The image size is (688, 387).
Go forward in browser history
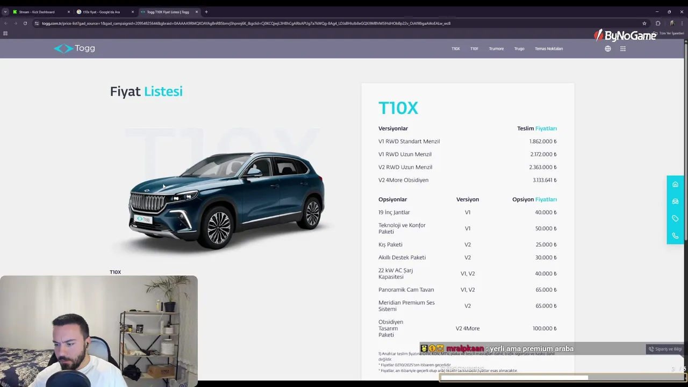[15, 23]
